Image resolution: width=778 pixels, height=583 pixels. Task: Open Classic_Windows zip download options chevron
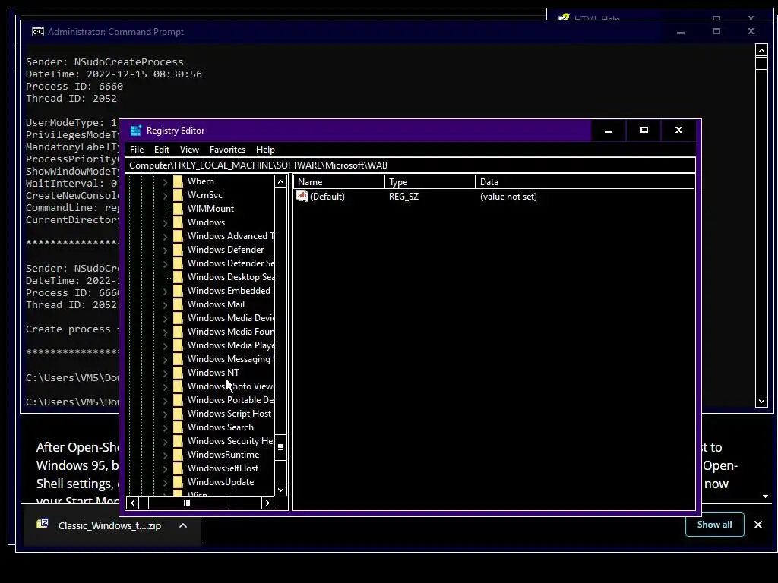182,525
